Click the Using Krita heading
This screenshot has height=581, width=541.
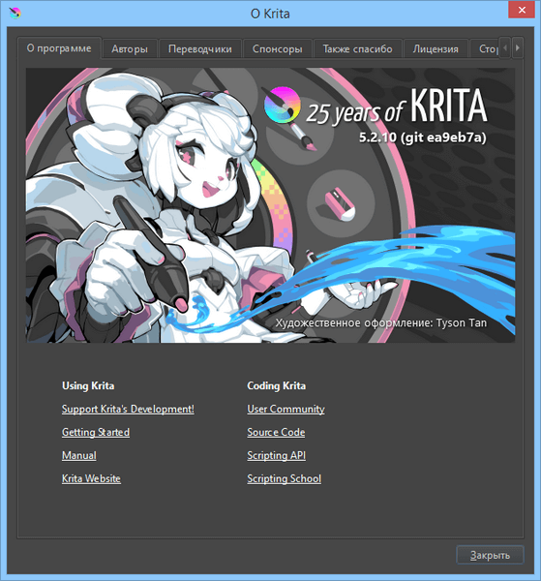[88, 385]
